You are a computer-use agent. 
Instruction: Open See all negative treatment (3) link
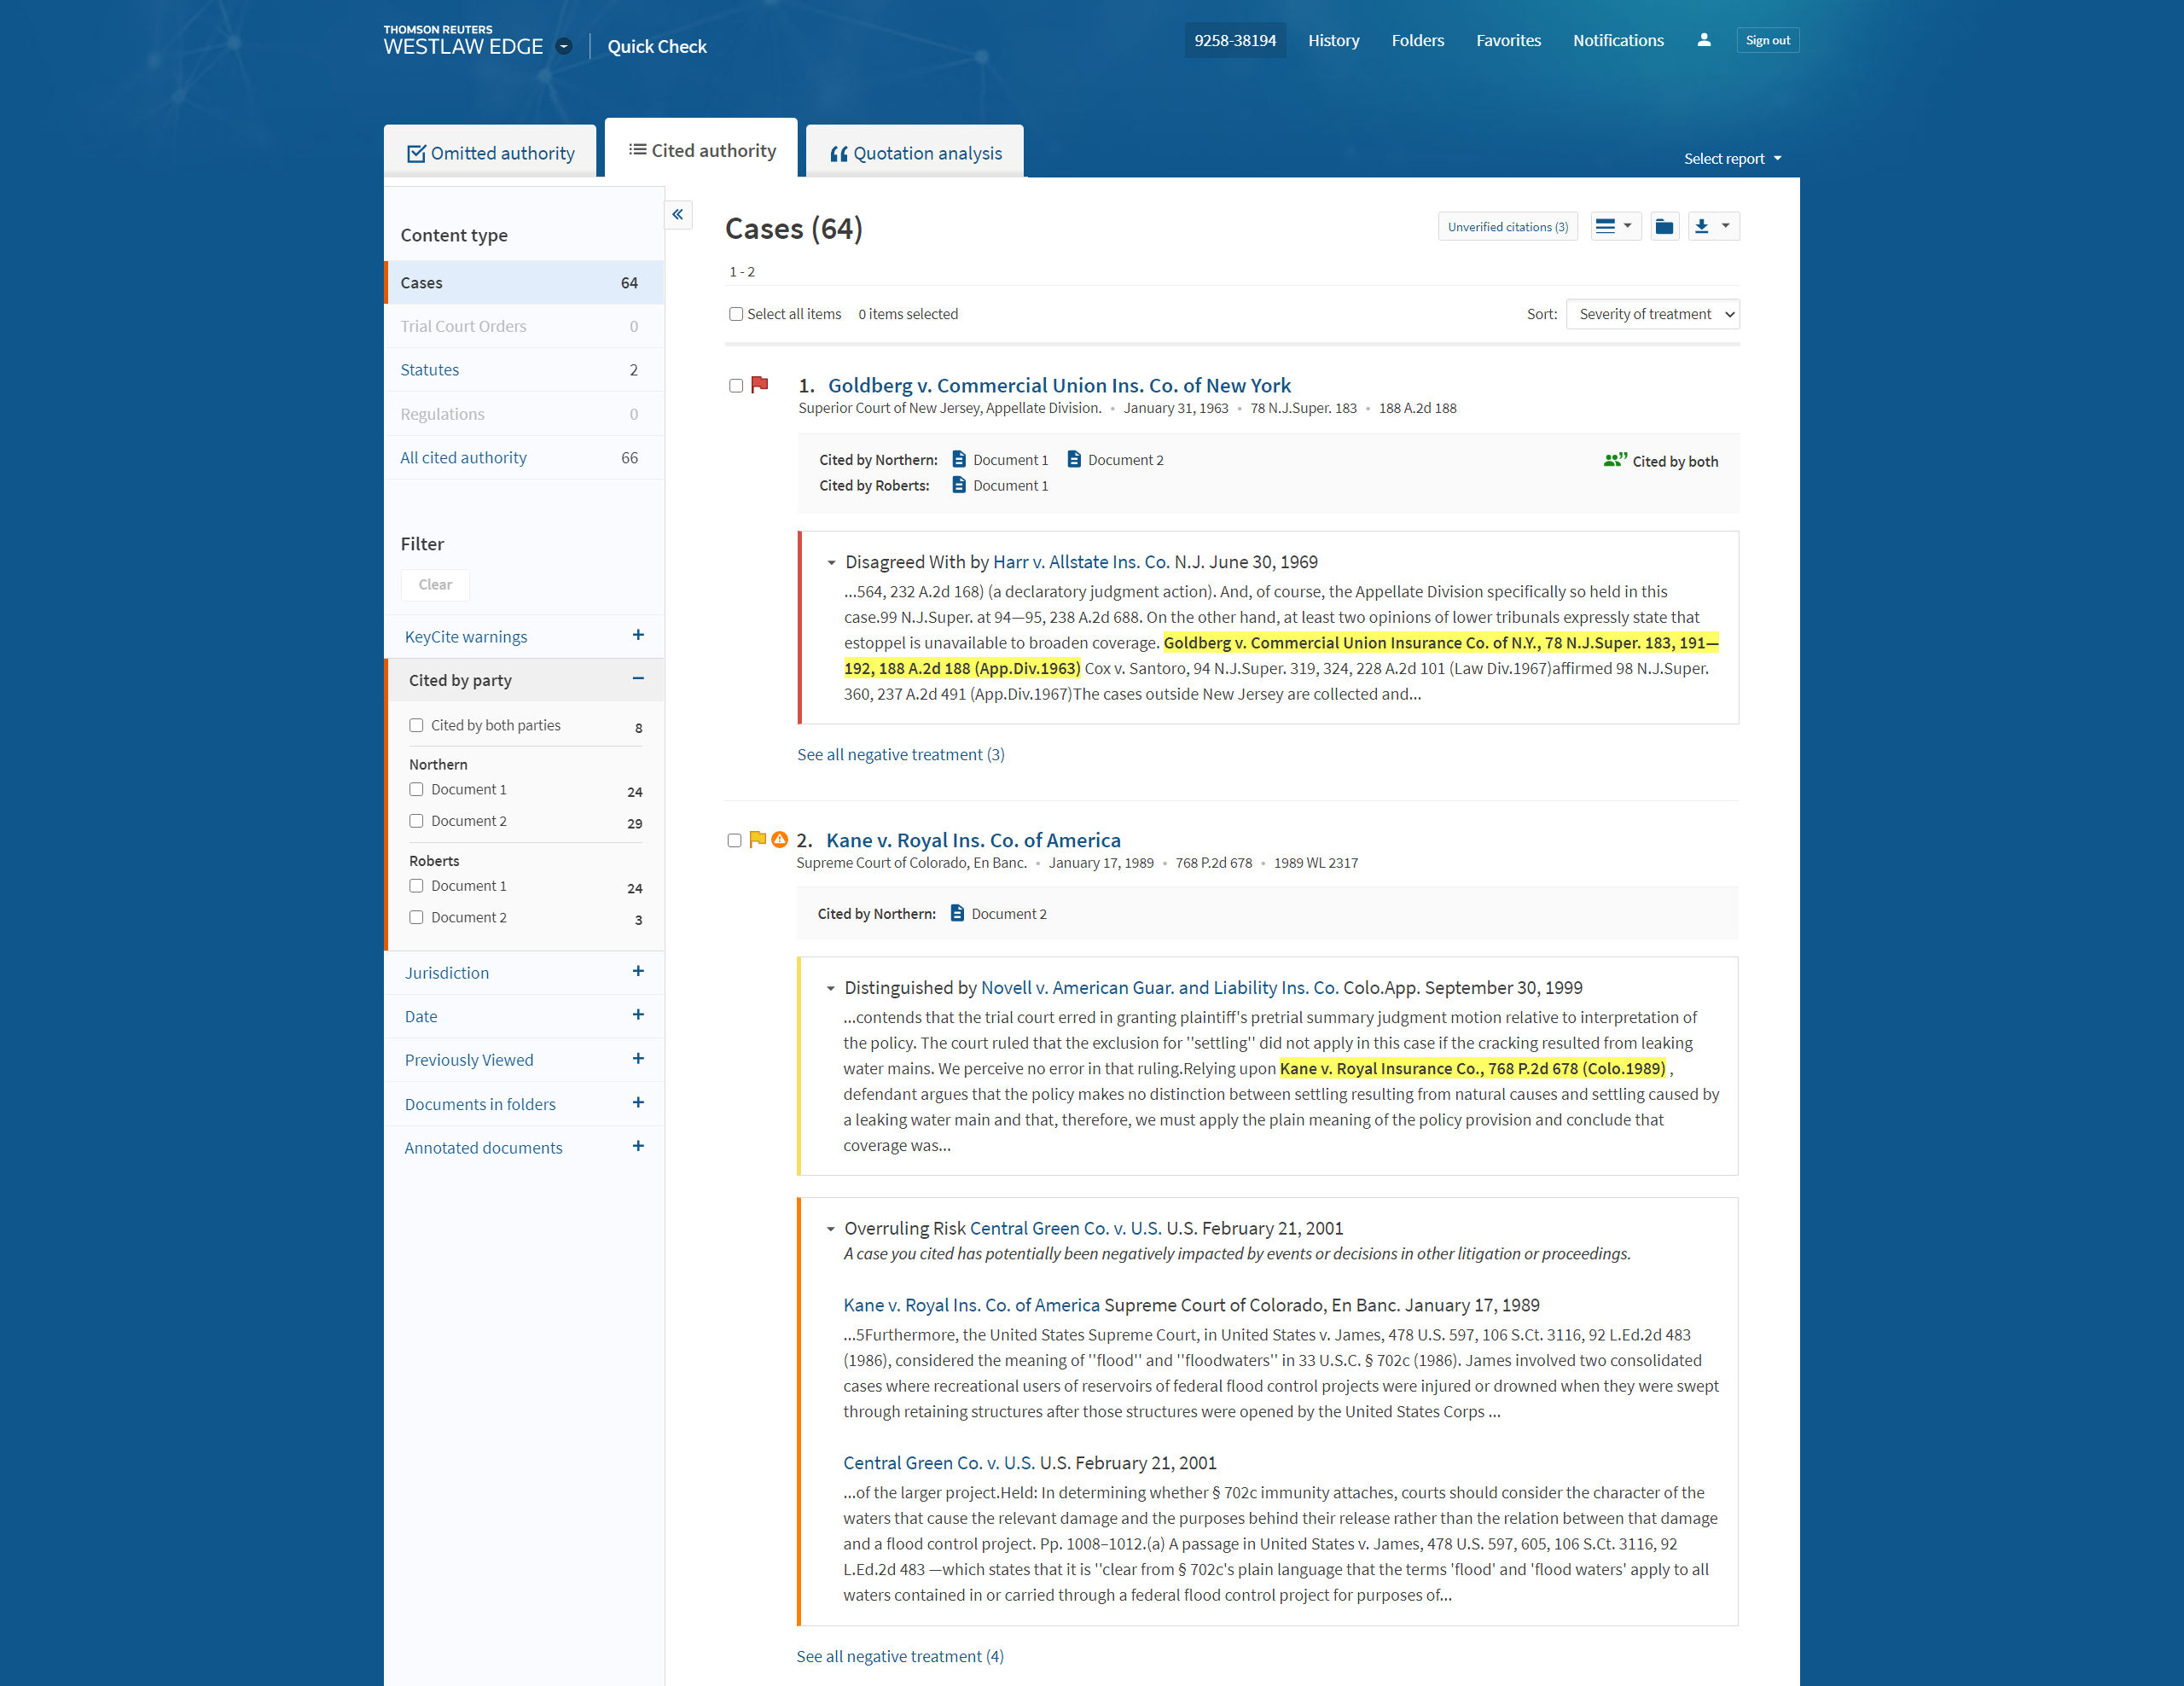(x=900, y=755)
